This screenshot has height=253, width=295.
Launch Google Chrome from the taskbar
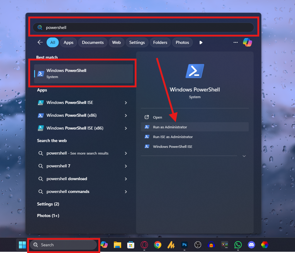157,245
